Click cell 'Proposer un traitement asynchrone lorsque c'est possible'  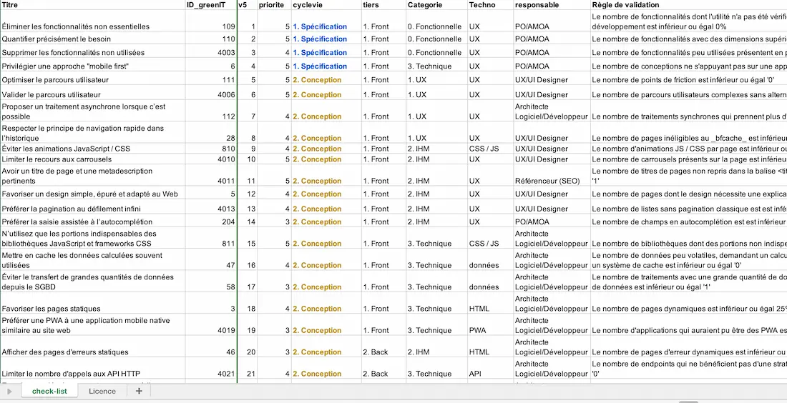(x=93, y=110)
